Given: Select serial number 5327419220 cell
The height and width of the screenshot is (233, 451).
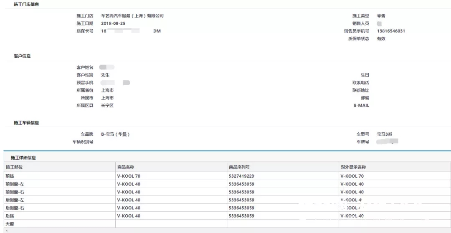Looking at the screenshot, I should (x=241, y=176).
